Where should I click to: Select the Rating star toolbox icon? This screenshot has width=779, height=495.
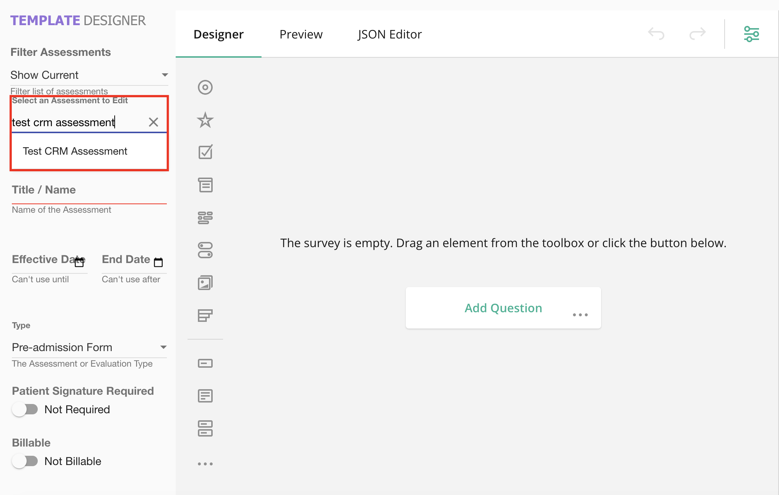click(205, 120)
